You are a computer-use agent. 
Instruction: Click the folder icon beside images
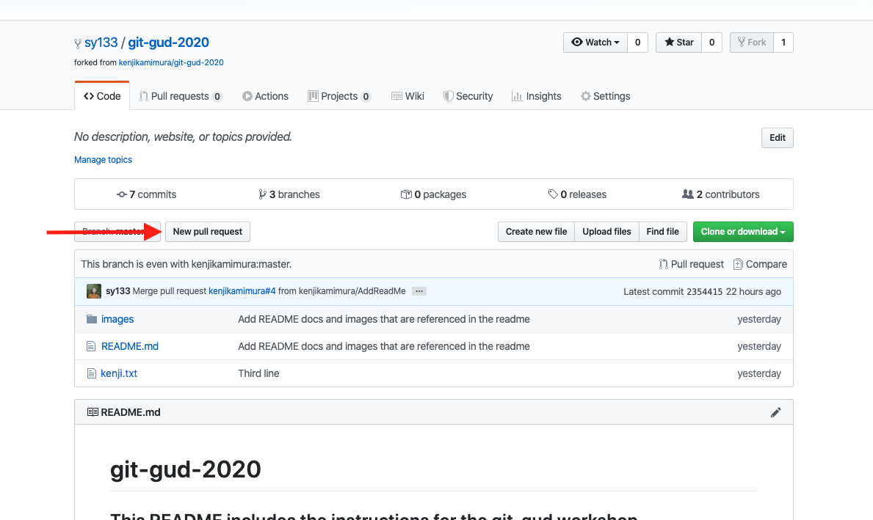[92, 319]
